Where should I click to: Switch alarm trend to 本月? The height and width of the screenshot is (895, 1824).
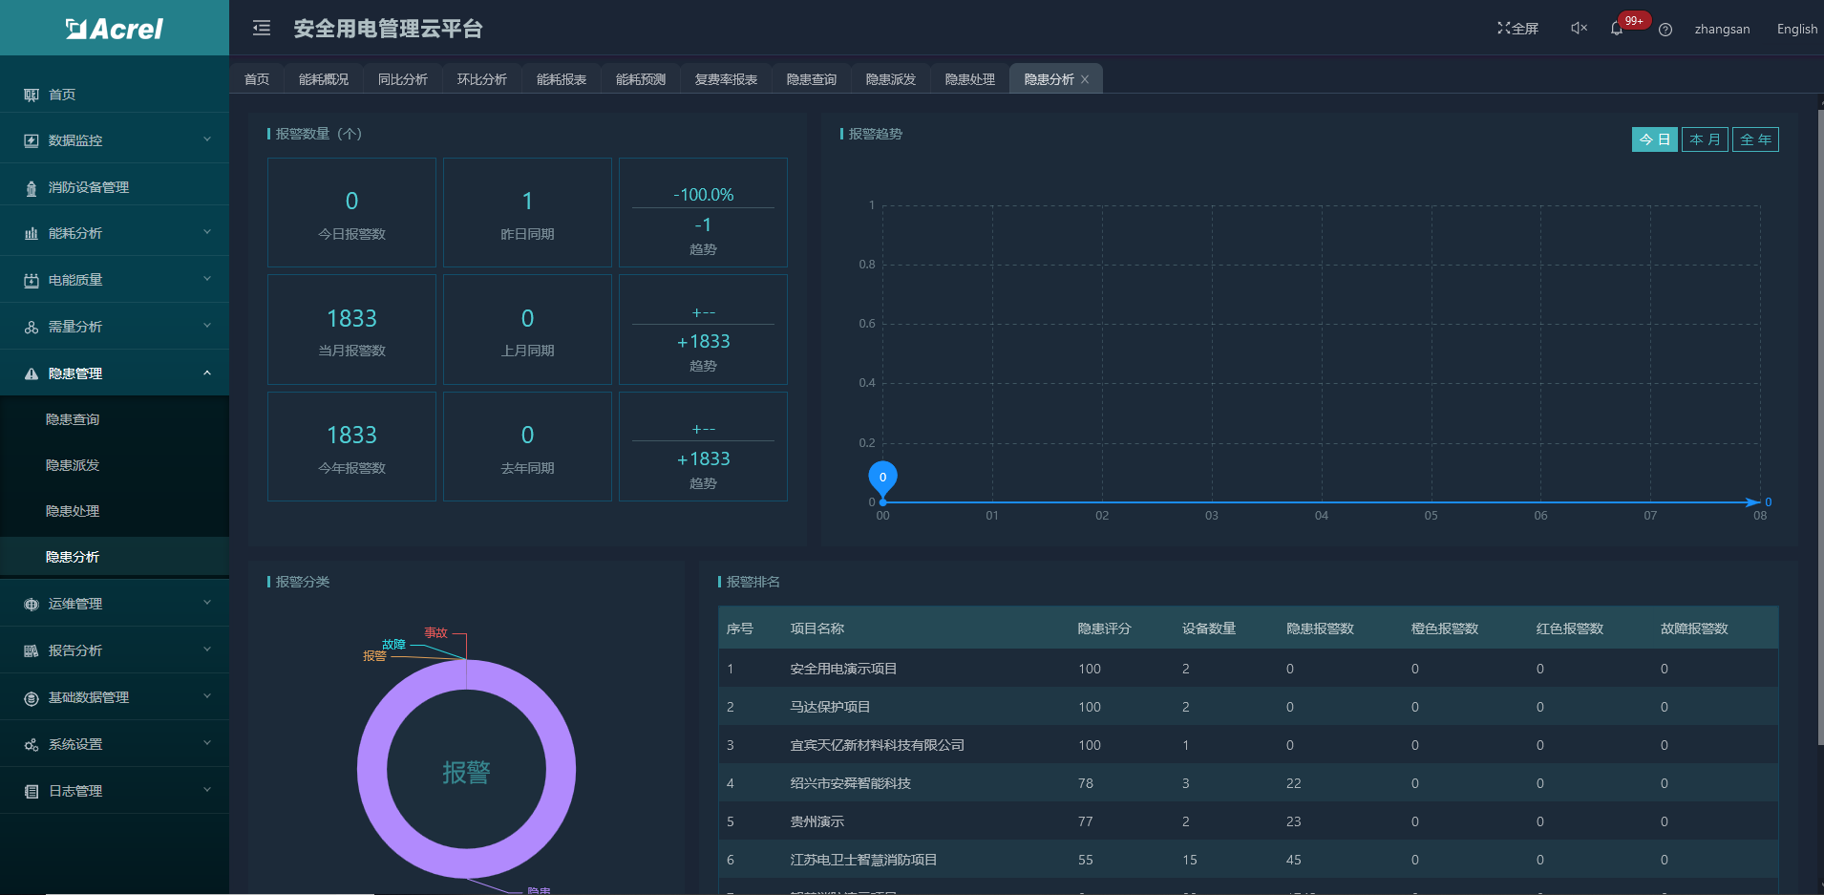point(1705,139)
